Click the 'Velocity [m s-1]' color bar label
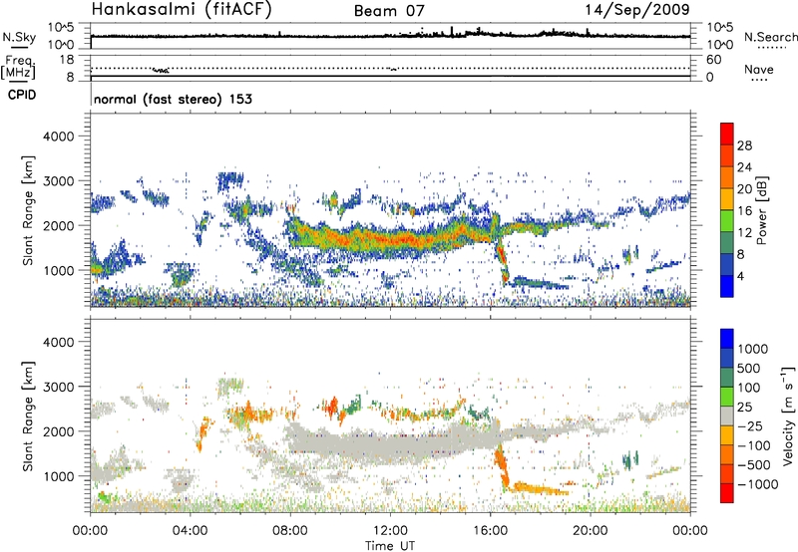Viewport: 798px width, 552px height. pos(788,415)
